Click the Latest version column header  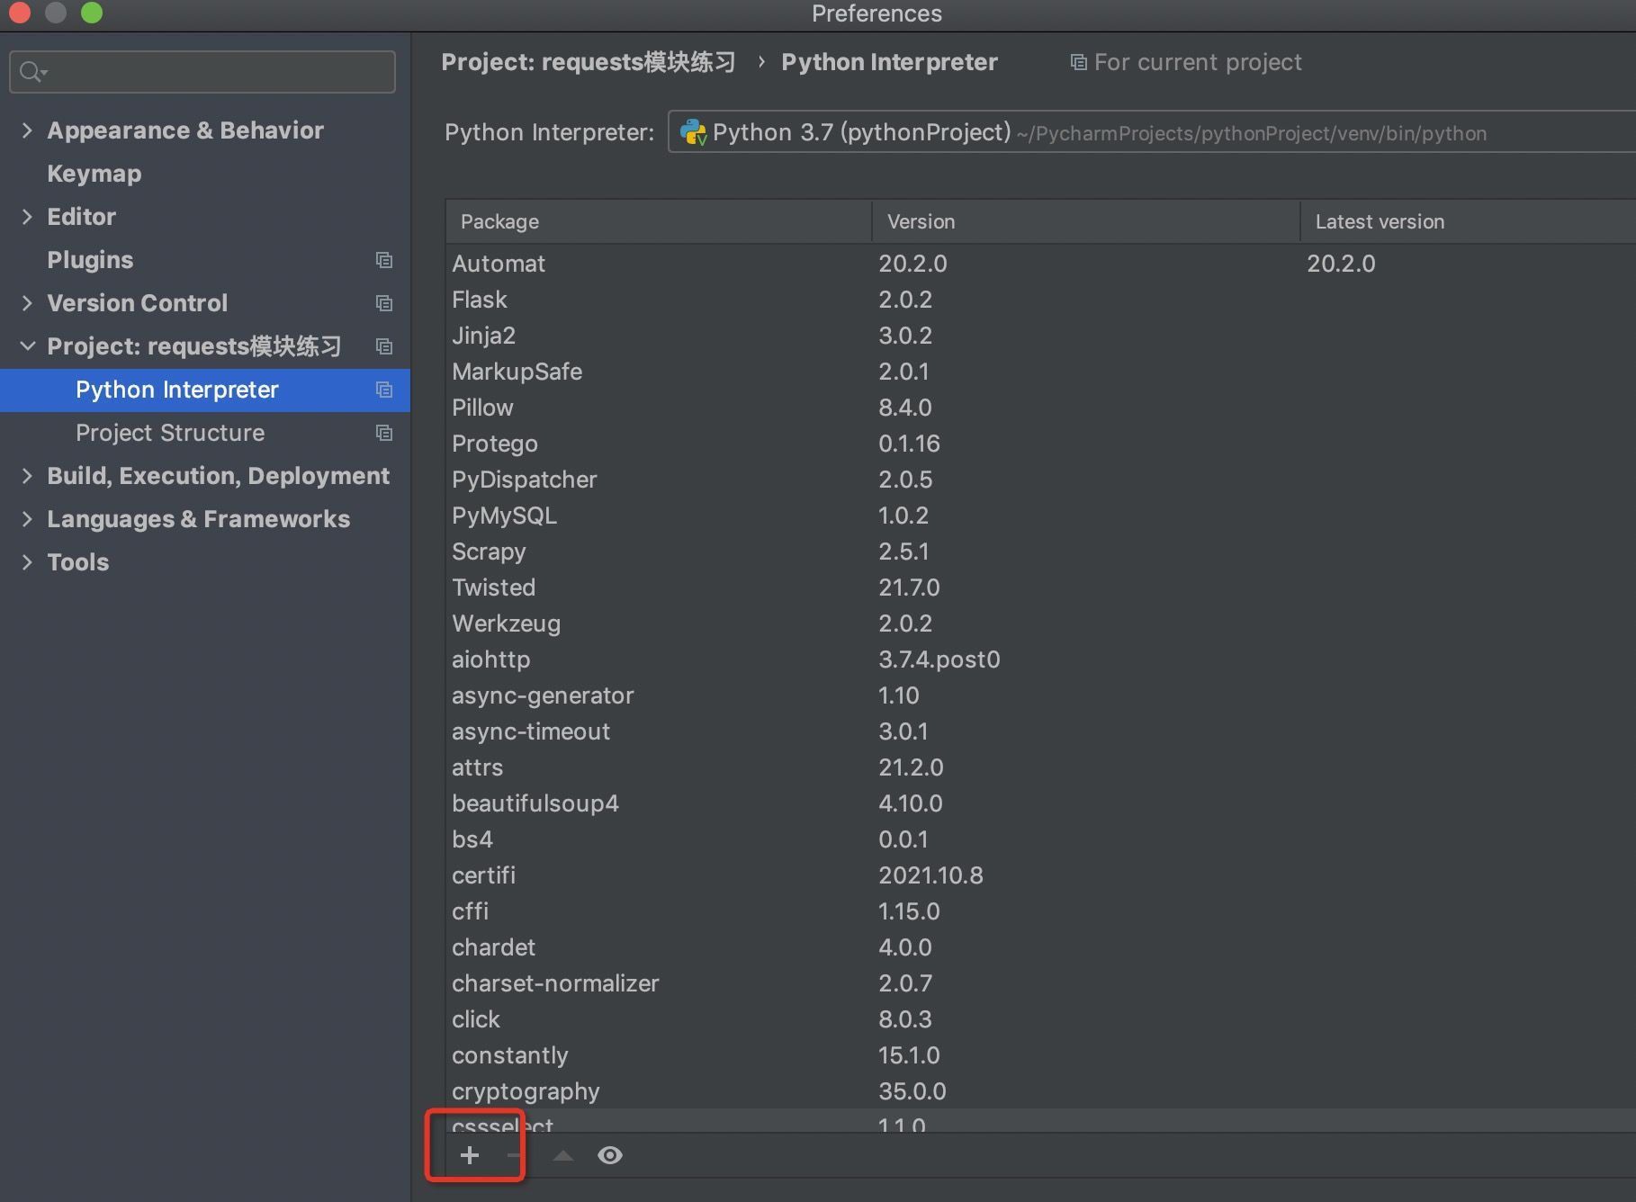[1380, 221]
